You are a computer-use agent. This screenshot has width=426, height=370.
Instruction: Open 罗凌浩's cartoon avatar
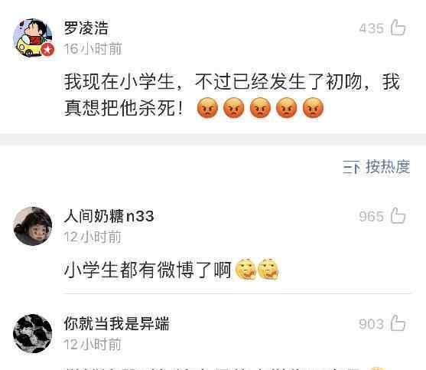pyautogui.click(x=33, y=38)
